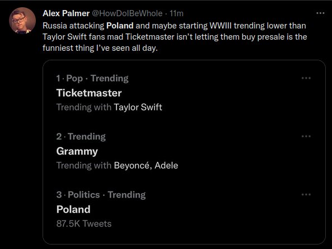
Task: Click Taylor Swift in trending with
Action: click(138, 107)
